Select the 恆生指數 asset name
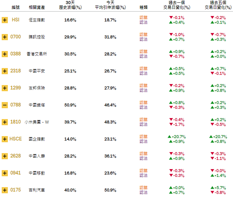This screenshot has width=233, height=197. click(x=37, y=20)
